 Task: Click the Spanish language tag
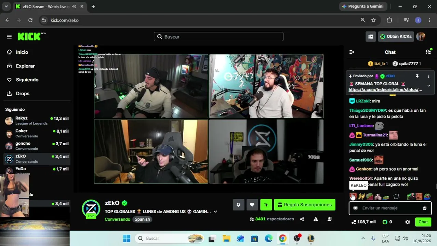[142, 219]
